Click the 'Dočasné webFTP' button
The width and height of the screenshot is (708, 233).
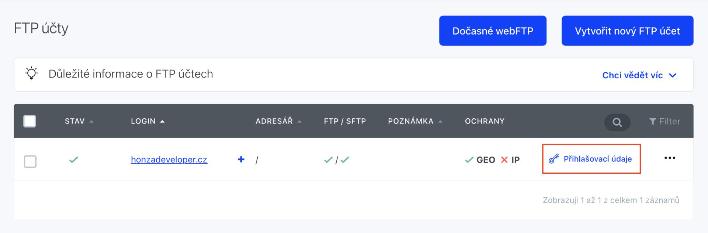[x=493, y=31]
